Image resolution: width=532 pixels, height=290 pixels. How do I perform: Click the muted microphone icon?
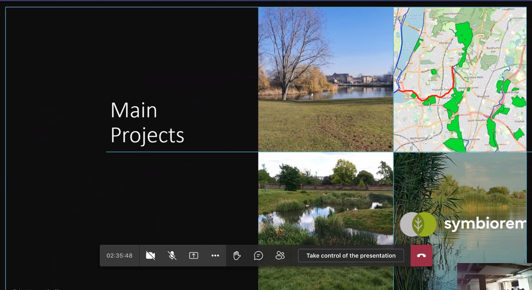[x=172, y=255]
